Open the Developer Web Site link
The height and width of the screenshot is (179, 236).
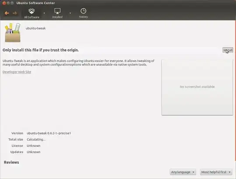point(17,72)
